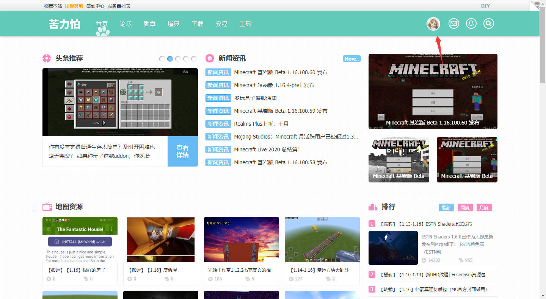The height and width of the screenshot is (299, 546).
Task: Click the 地图资源 TV icon
Action: [x=47, y=206]
